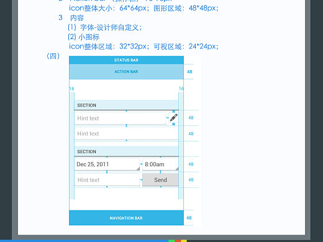Click the 48 label beside Send row
This screenshot has height=242, width=323.
pyautogui.click(x=191, y=180)
